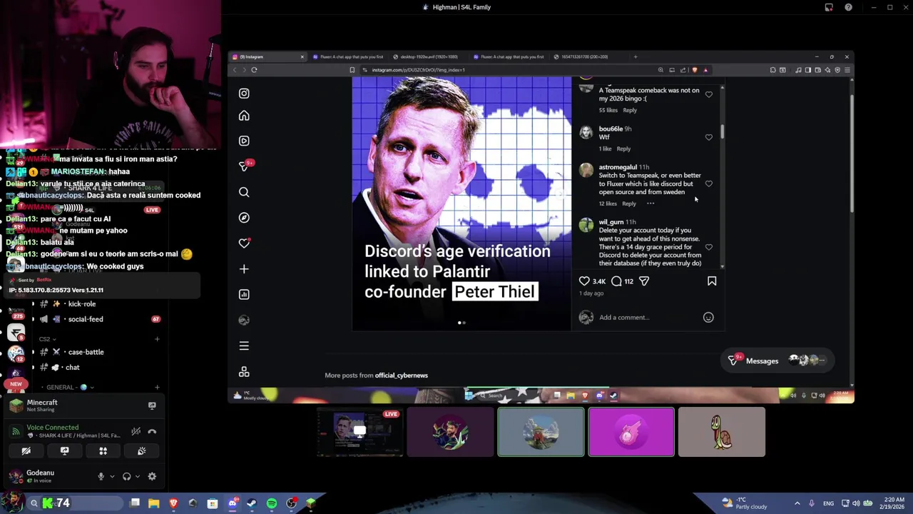Open File Explorer from taskbar
This screenshot has width=913, height=514.
[x=153, y=504]
